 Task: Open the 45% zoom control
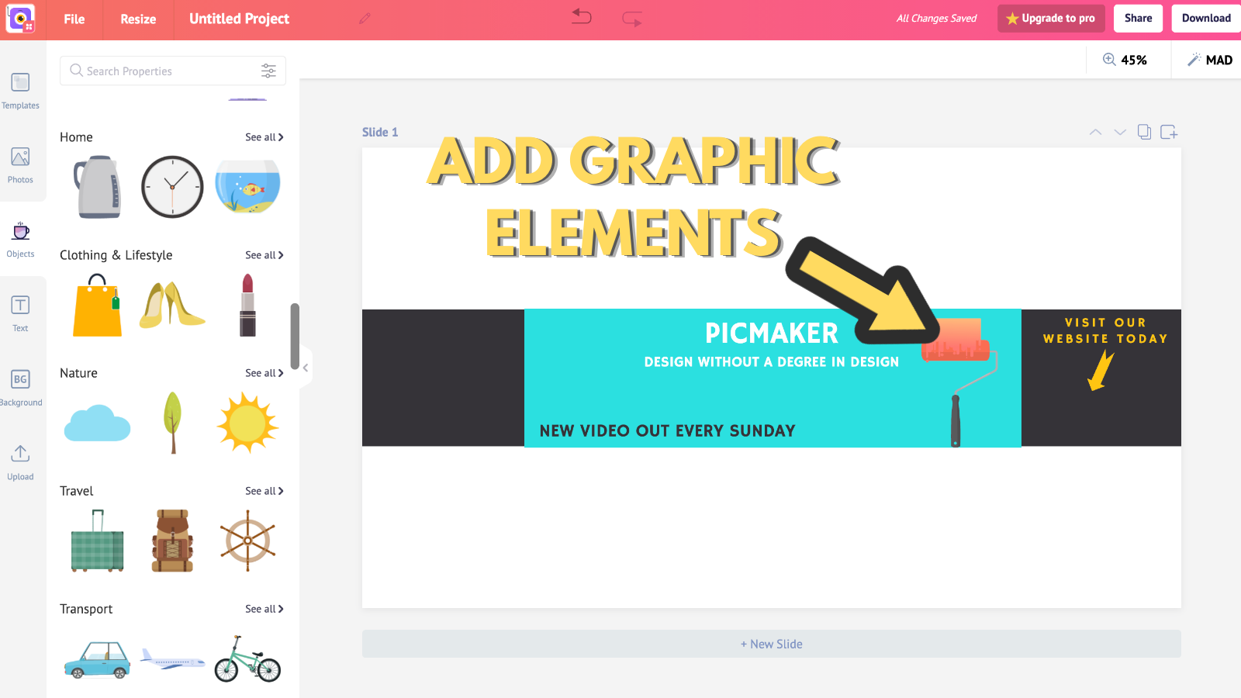click(x=1125, y=60)
